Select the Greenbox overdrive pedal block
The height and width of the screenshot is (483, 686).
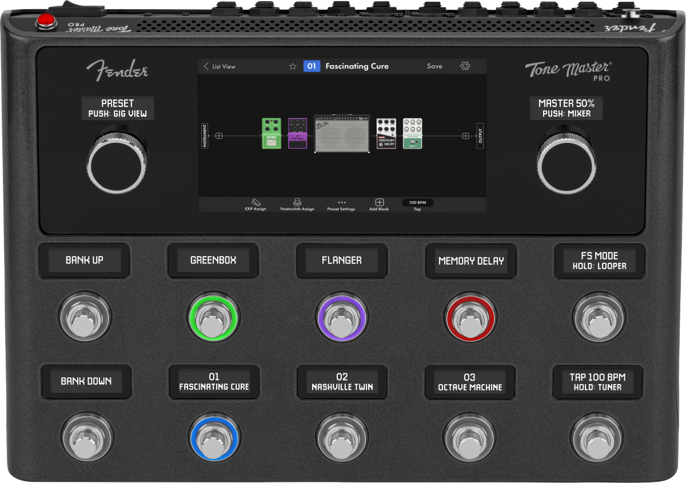point(271,134)
